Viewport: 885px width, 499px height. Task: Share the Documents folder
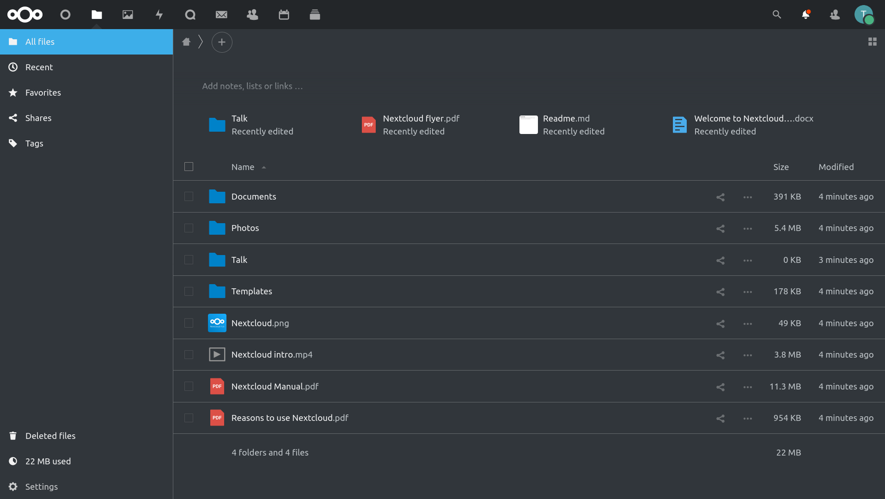720,197
